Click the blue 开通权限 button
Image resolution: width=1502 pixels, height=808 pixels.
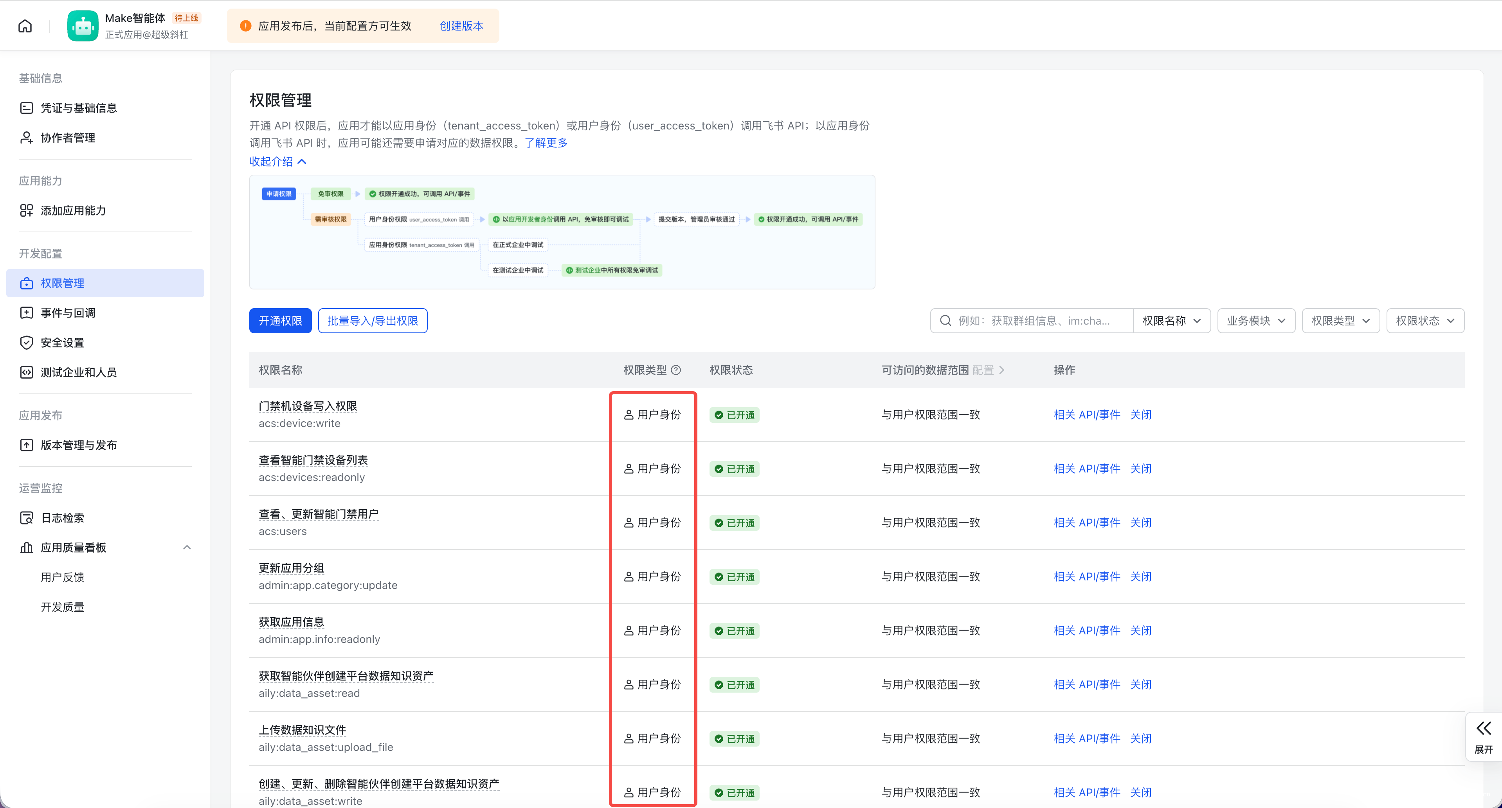[280, 321]
